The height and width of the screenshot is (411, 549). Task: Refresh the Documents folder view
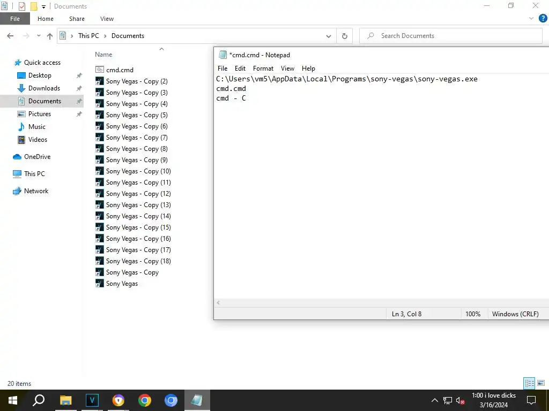[x=345, y=36]
